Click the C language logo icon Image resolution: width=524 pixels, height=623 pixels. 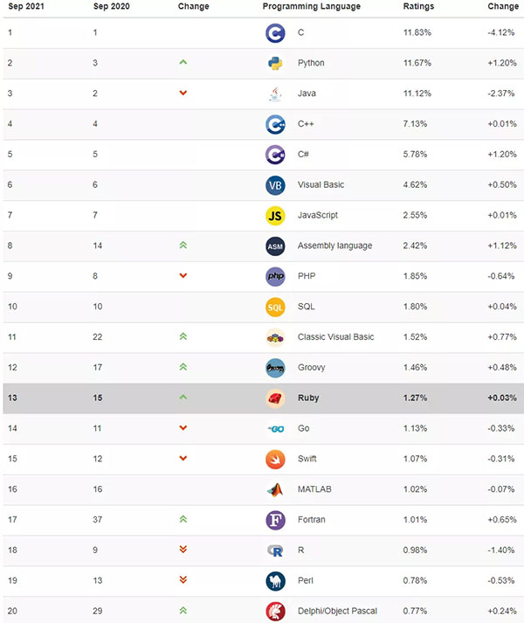click(275, 33)
